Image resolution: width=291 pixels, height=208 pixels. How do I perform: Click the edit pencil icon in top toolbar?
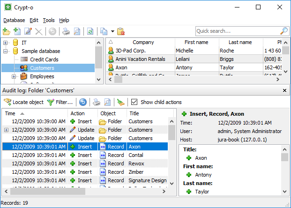[x=28, y=31]
